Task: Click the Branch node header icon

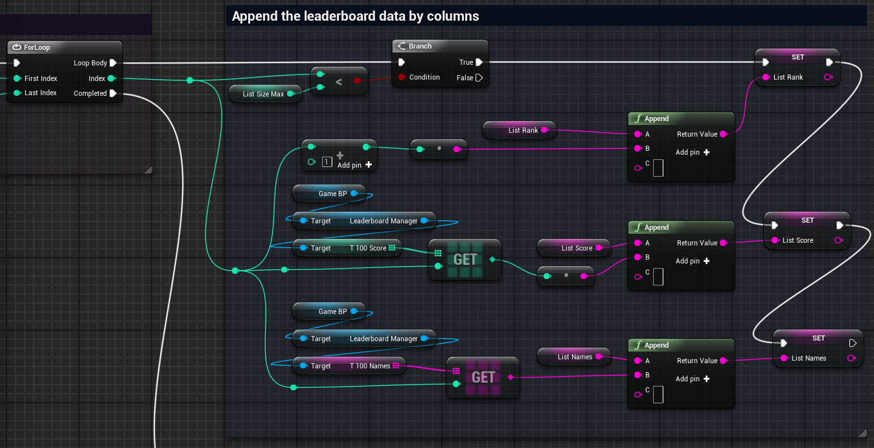Action: [x=402, y=46]
